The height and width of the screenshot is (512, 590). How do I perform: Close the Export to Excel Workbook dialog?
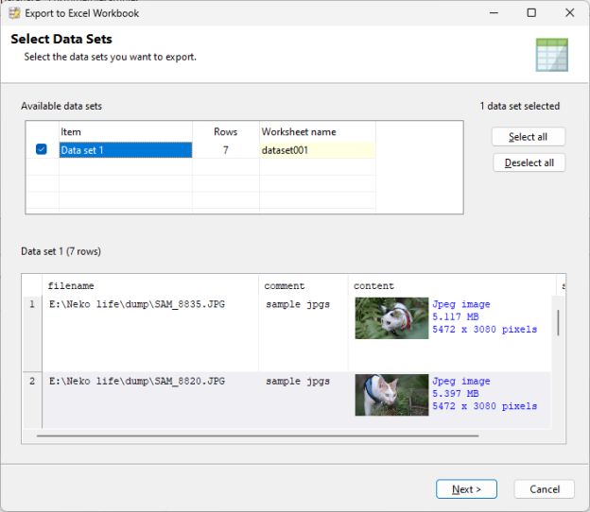tap(570, 13)
